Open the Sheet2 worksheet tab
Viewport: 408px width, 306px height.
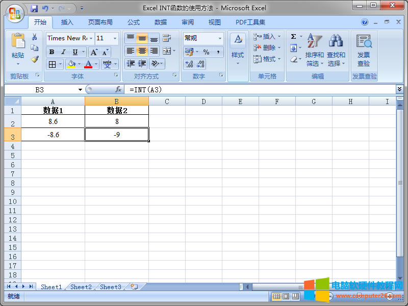click(x=81, y=287)
